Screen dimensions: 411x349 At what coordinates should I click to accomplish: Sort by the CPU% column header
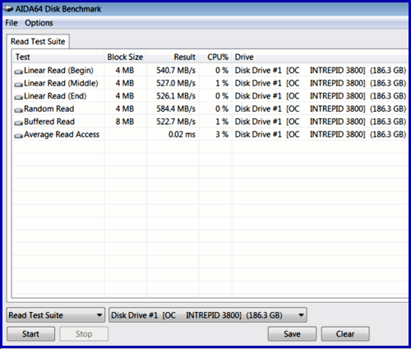point(215,57)
